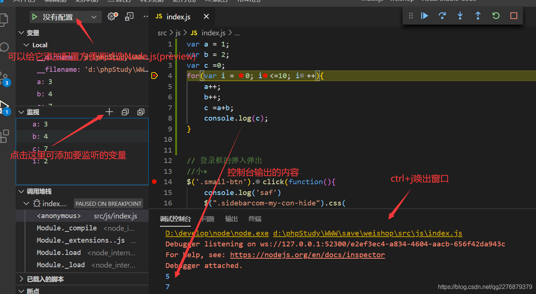Select the Module._extensions..js stack frame
The image size is (536, 294).
point(82,240)
